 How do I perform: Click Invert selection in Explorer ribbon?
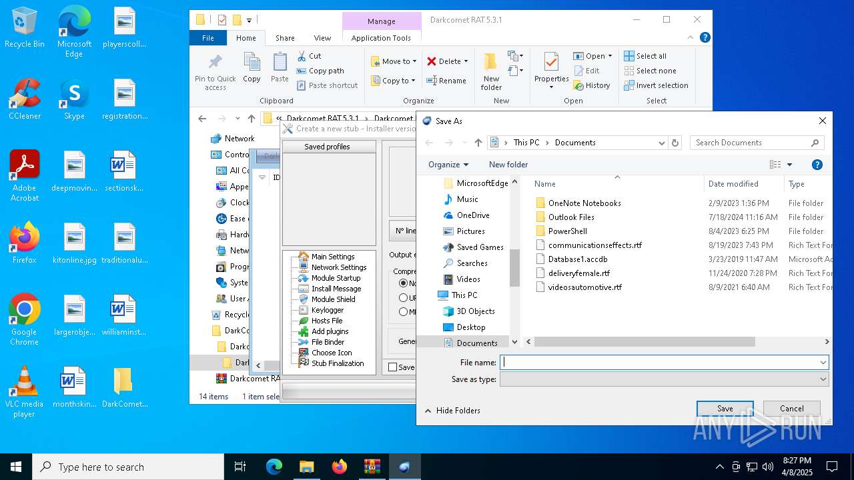coord(656,85)
